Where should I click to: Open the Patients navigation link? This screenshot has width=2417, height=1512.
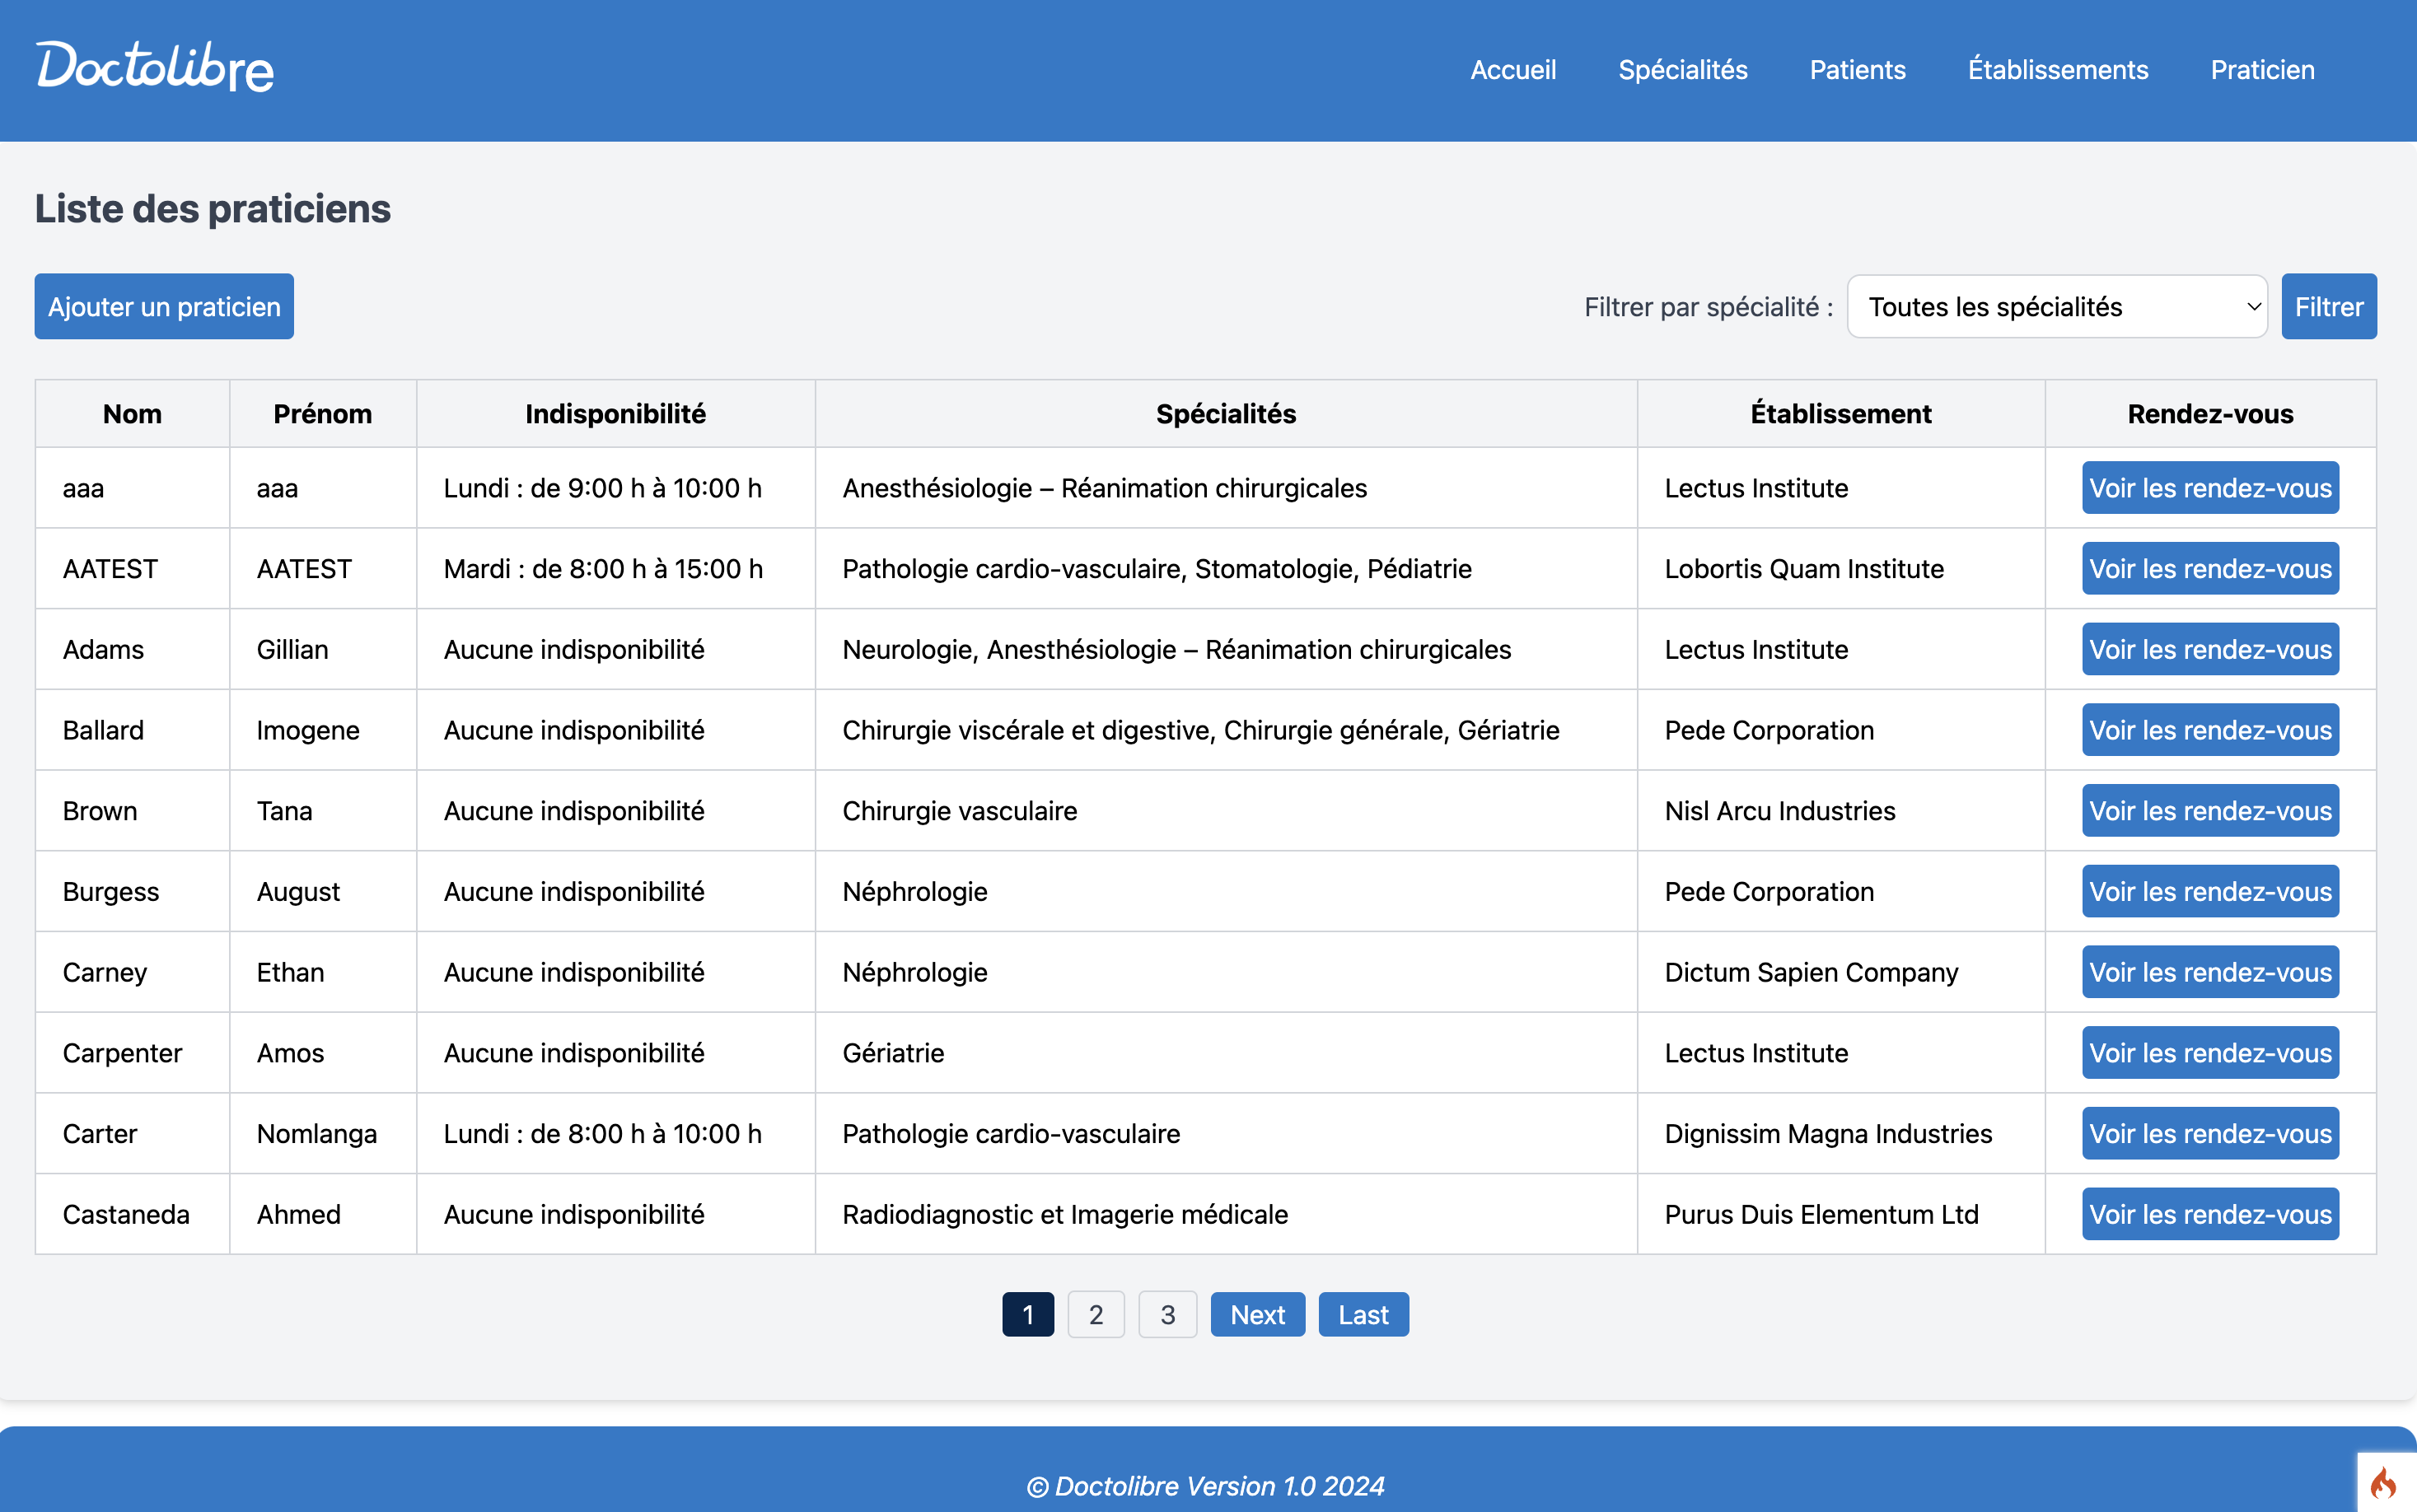click(x=1857, y=70)
